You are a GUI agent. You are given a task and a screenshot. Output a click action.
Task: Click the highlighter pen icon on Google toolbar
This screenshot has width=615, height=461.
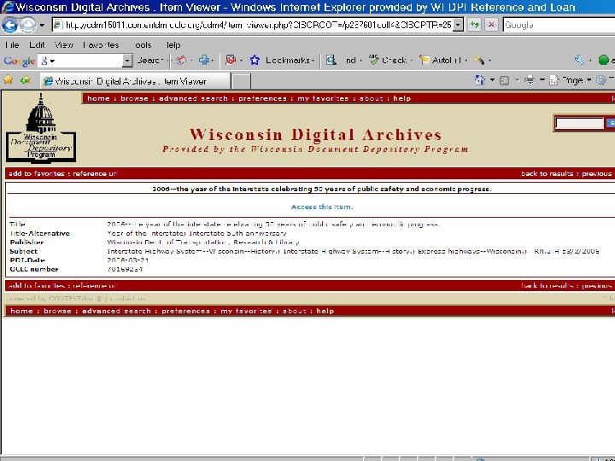coord(479,60)
